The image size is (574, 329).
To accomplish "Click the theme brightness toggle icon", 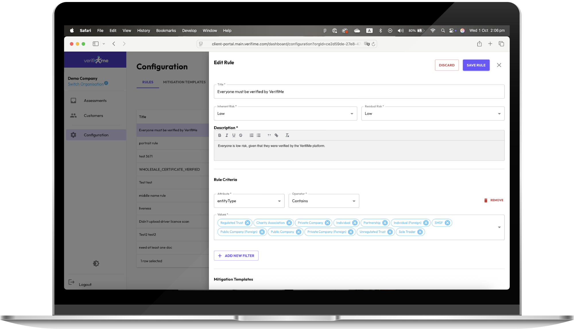I will pos(96,263).
